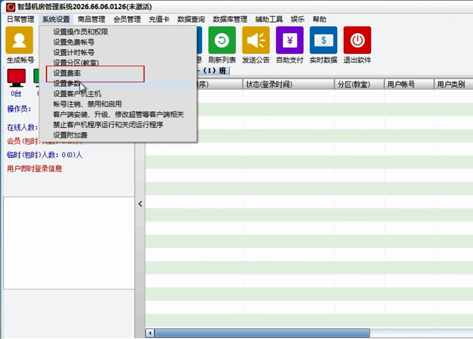Screen dimensions: 473x339
Task: Select 设置费率 from the menu
Action: (x=67, y=73)
